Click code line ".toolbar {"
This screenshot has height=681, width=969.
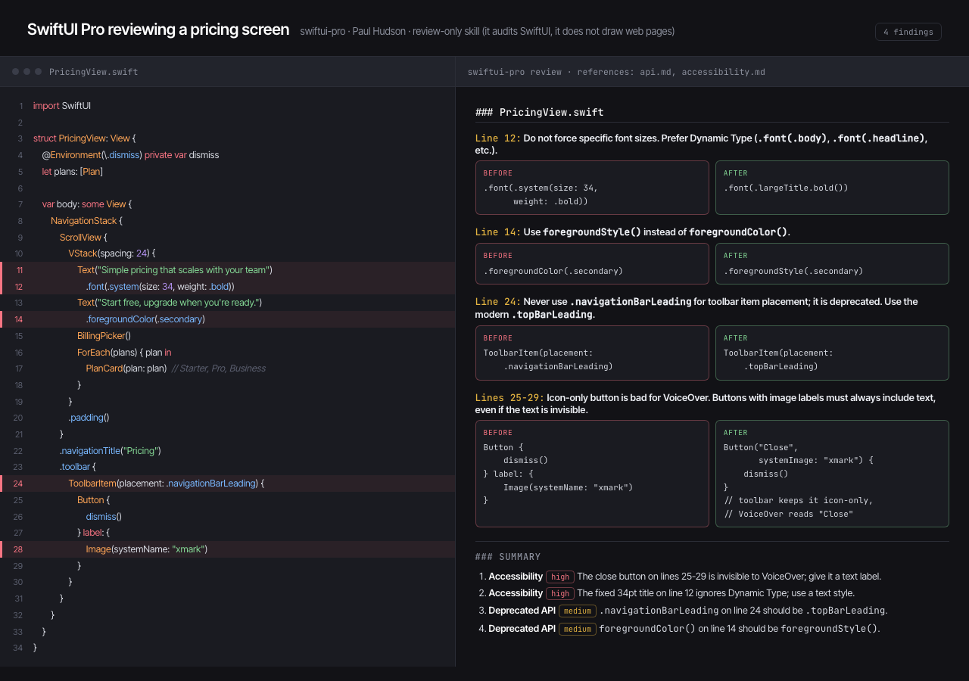(78, 467)
